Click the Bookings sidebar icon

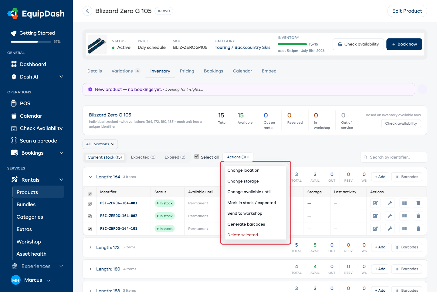[x=15, y=153]
